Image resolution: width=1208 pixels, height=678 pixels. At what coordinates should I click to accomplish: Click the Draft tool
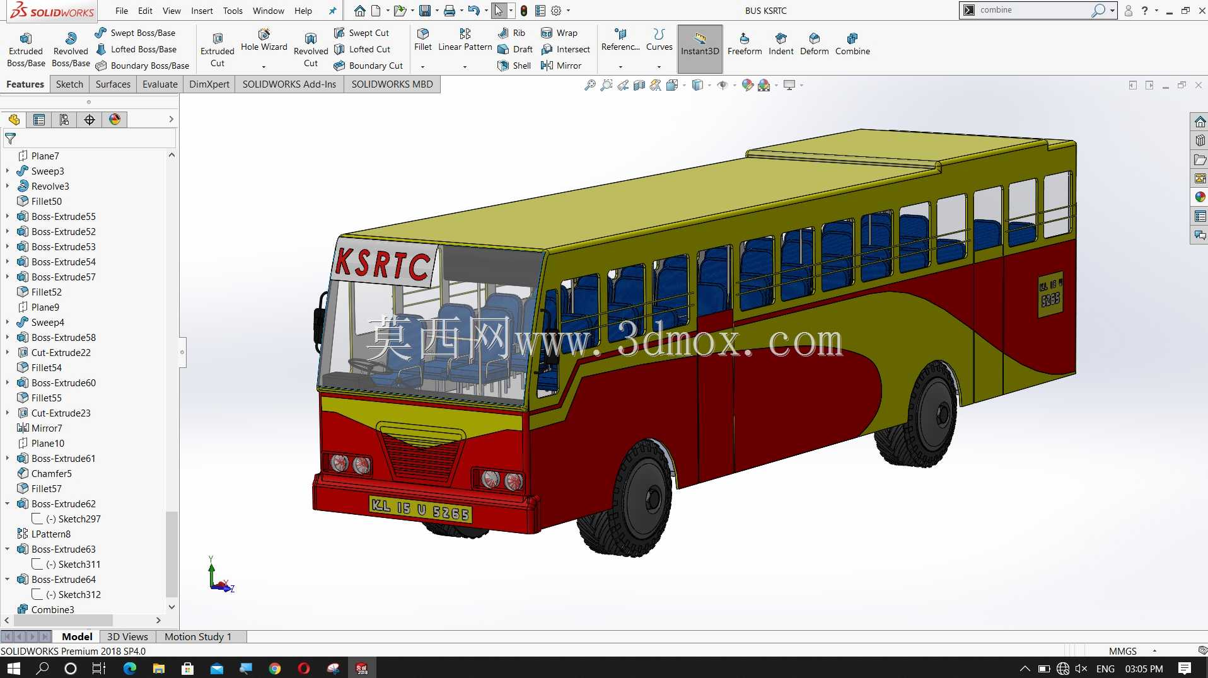click(515, 49)
